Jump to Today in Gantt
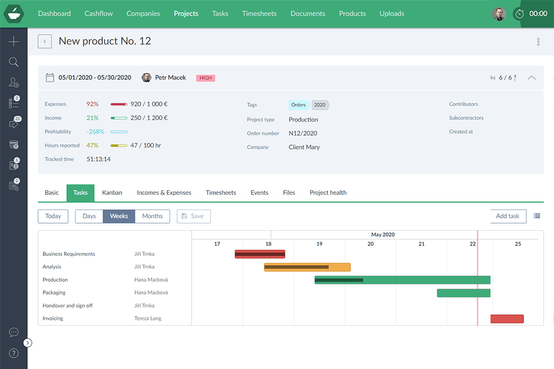554x369 pixels. [53, 216]
